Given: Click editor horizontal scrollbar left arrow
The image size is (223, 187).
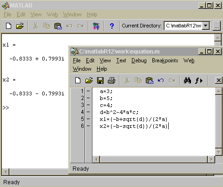Looking at the screenshot, I should point(96,160).
